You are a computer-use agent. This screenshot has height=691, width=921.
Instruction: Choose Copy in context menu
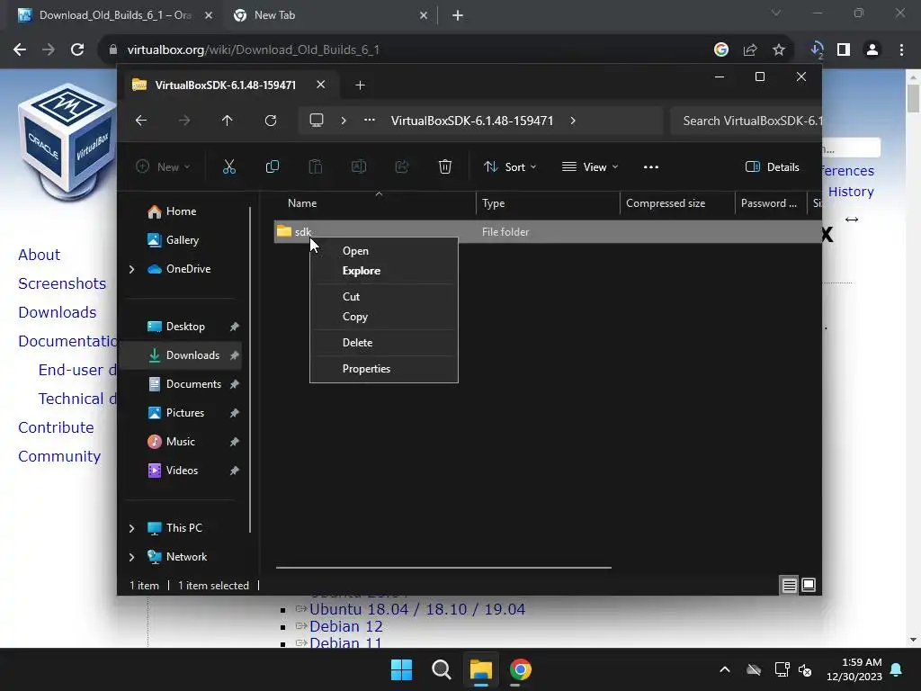383,317
